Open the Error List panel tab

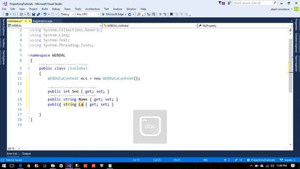tap(13, 154)
